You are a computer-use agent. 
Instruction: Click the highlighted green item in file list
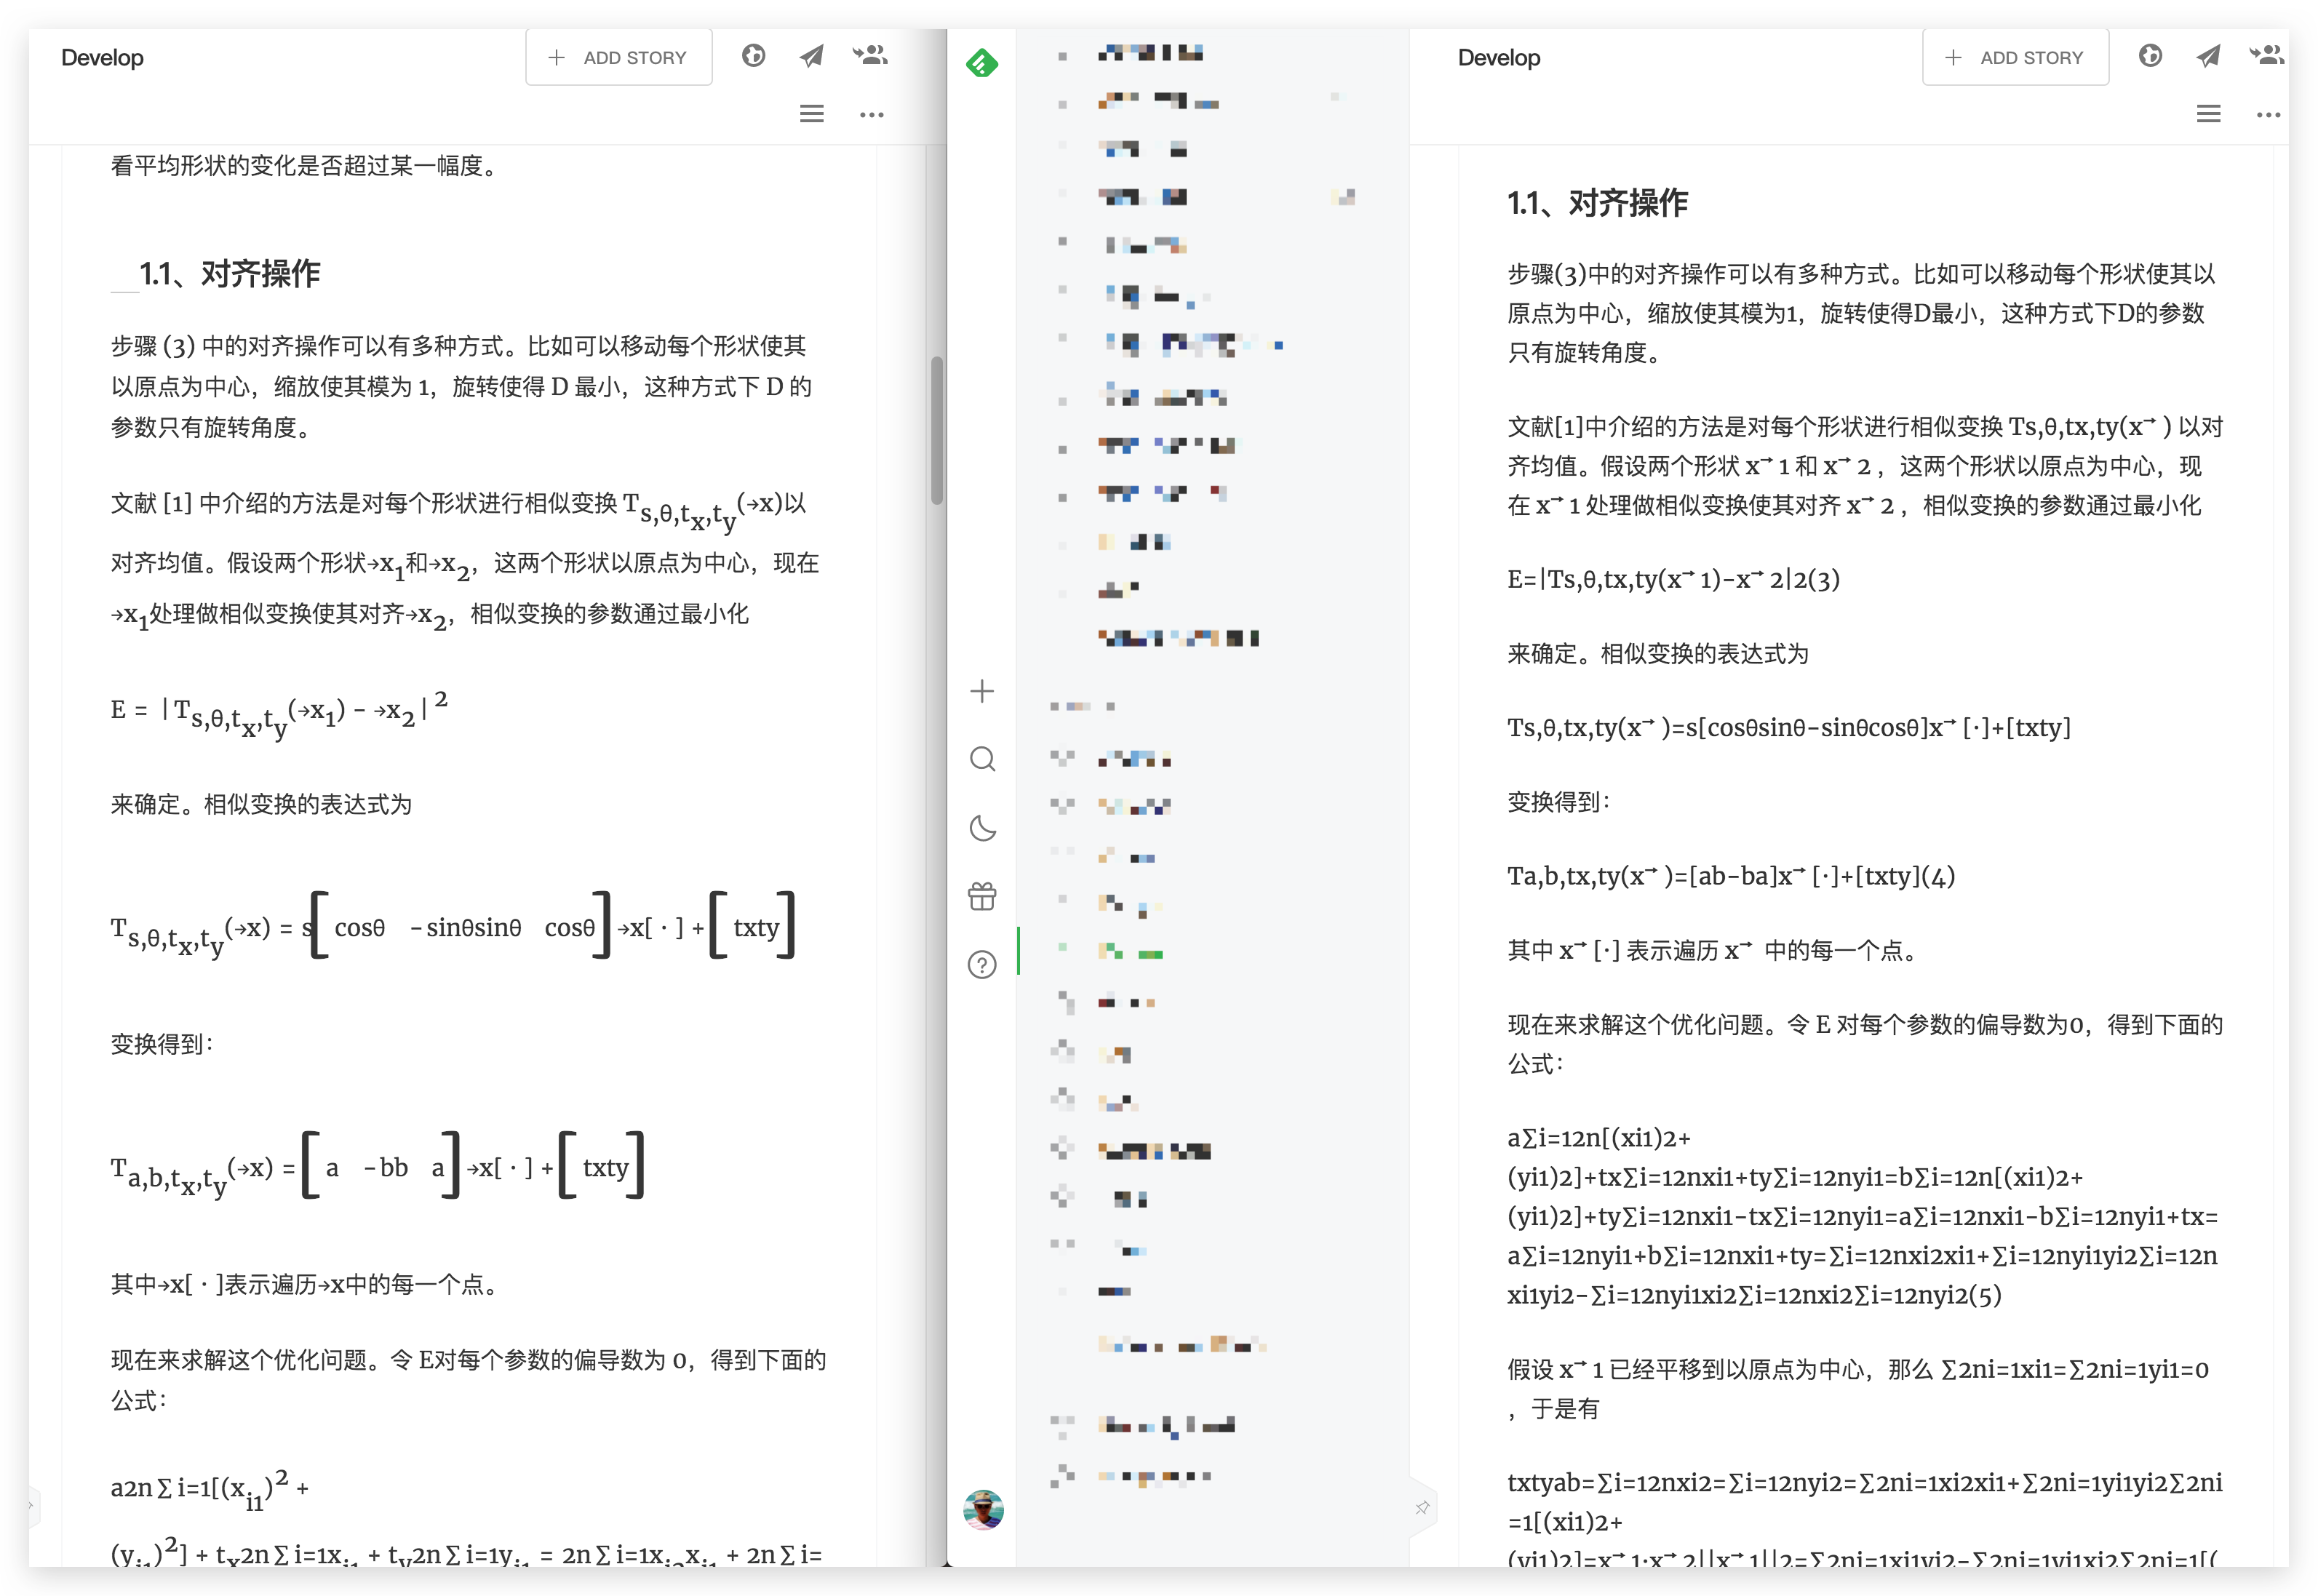point(1131,951)
